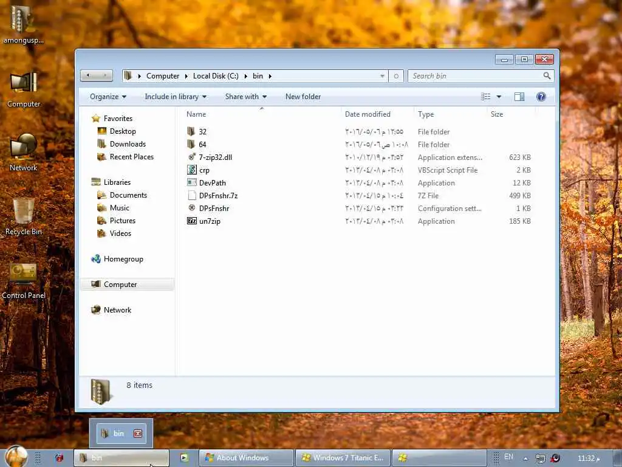Show hidden tray icons arrow
Image resolution: width=622 pixels, height=467 pixels.
coord(525,458)
